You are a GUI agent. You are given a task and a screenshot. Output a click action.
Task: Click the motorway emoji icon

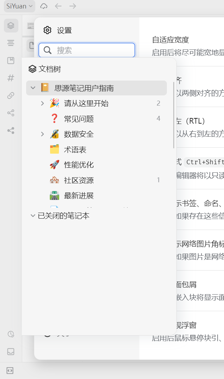pos(55,195)
